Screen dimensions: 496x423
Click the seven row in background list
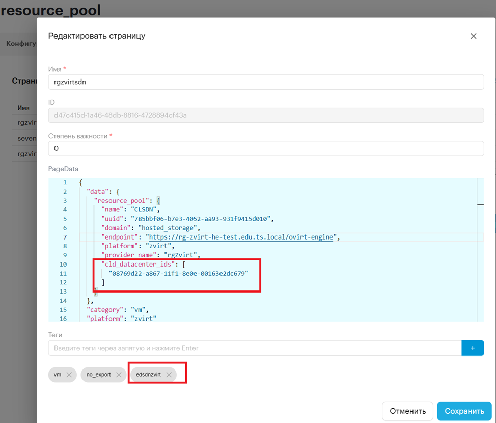point(27,138)
